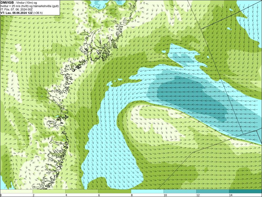Select the 0–2 m/s palest color swatch
The image size is (262, 197).
(x=16, y=191)
